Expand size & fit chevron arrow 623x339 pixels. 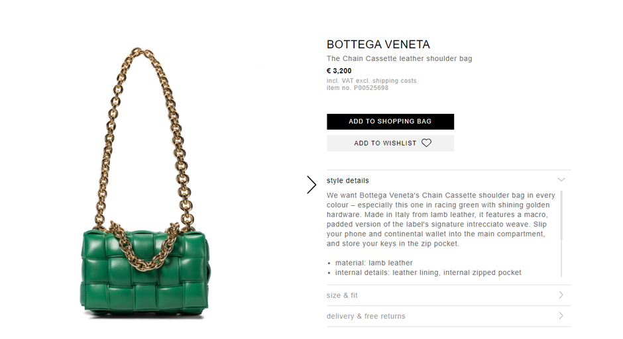[x=561, y=295]
